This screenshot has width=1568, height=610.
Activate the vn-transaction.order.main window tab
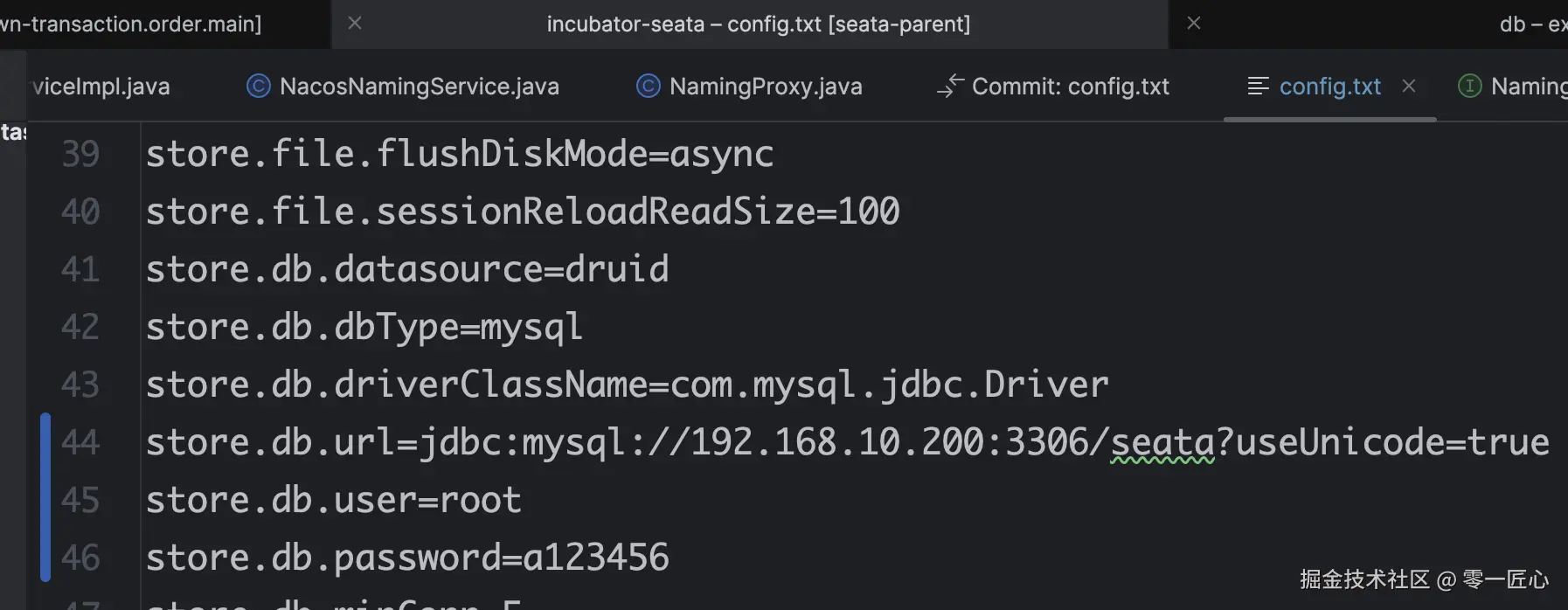tap(131, 24)
